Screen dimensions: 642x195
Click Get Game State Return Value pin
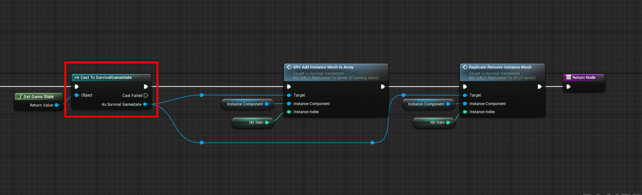(x=57, y=105)
